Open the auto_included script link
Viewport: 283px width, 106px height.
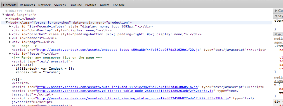pos(117,87)
